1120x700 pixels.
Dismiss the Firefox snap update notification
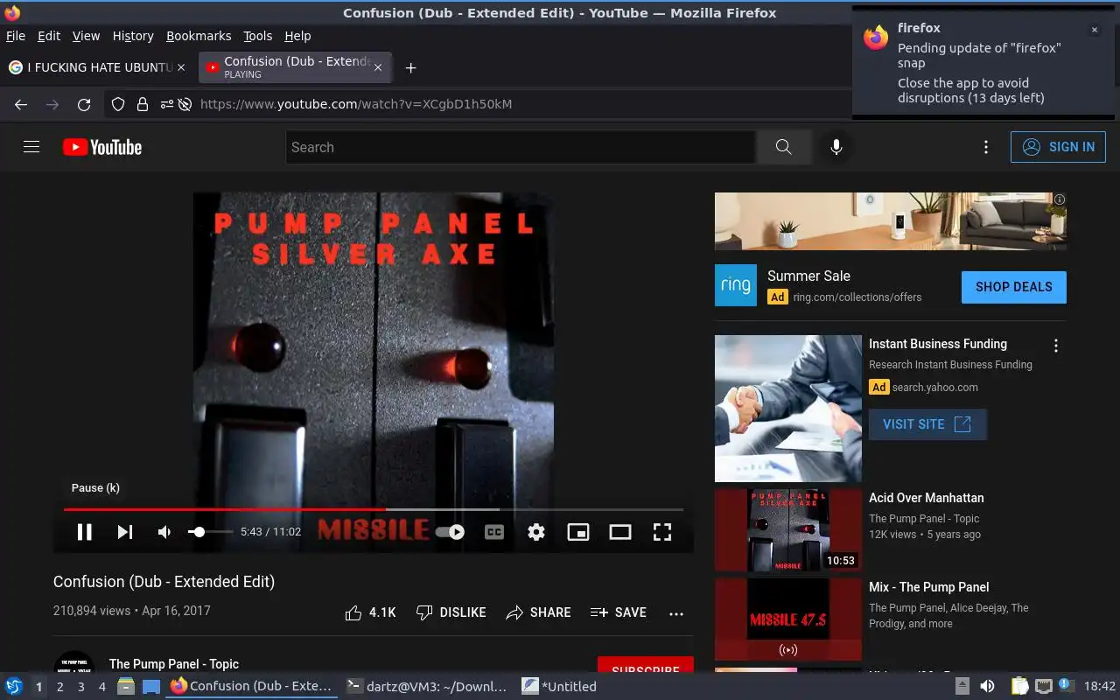tap(1094, 30)
